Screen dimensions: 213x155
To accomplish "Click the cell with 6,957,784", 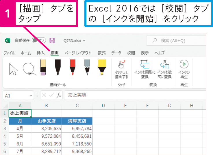I will (x=77, y=128).
